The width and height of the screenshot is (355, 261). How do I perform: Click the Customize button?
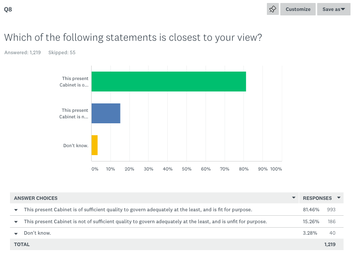(x=298, y=9)
